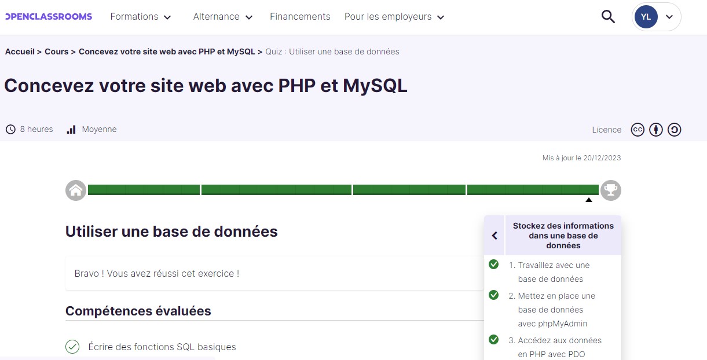This screenshot has width=707, height=360.
Task: Open user menu chevron next to YL
Action: (x=669, y=17)
